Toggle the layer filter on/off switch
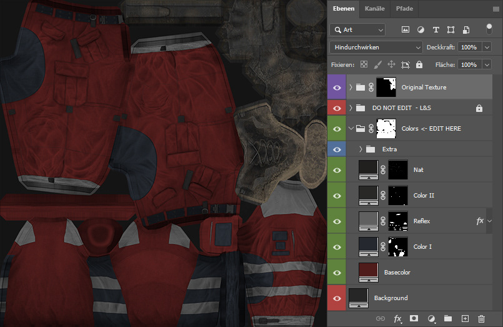The height and width of the screenshot is (327, 503). [x=489, y=29]
